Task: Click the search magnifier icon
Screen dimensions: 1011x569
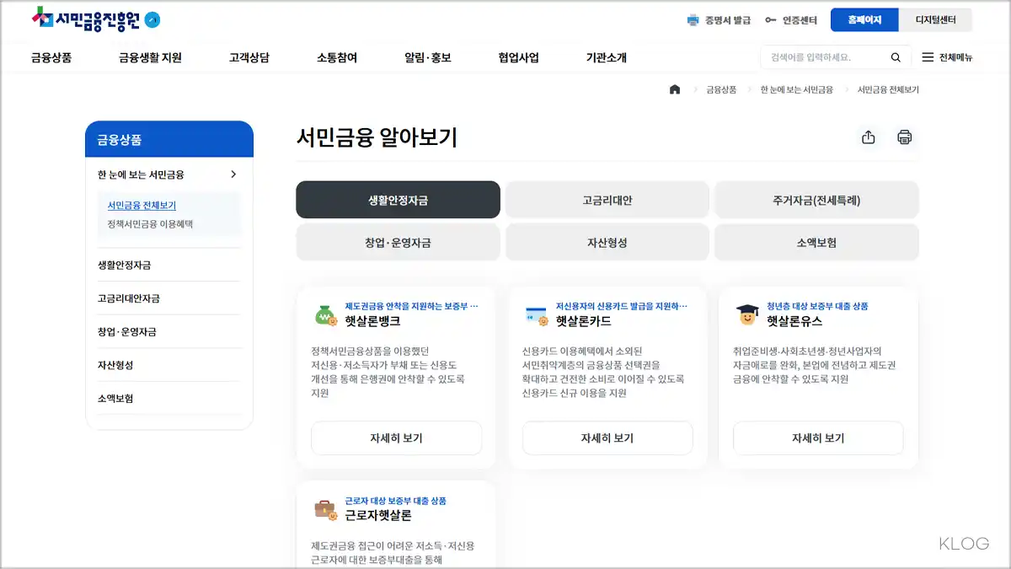Action: 895,56
